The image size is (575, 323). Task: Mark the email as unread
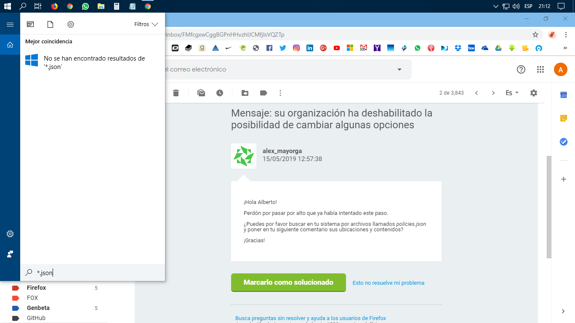click(x=201, y=93)
